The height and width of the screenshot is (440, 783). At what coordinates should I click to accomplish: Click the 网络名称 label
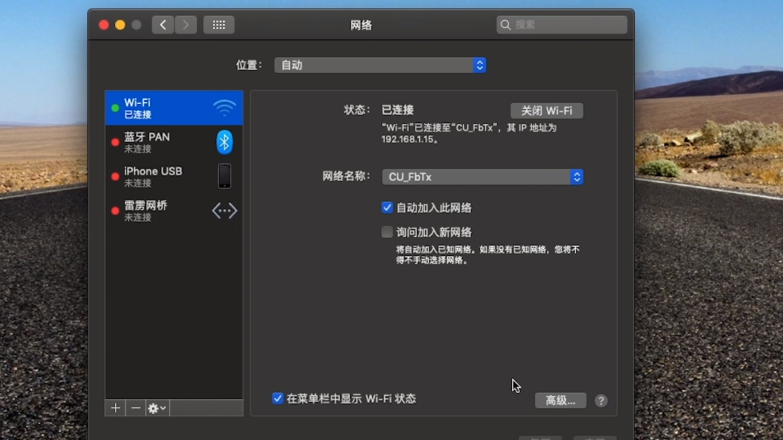[x=345, y=176]
